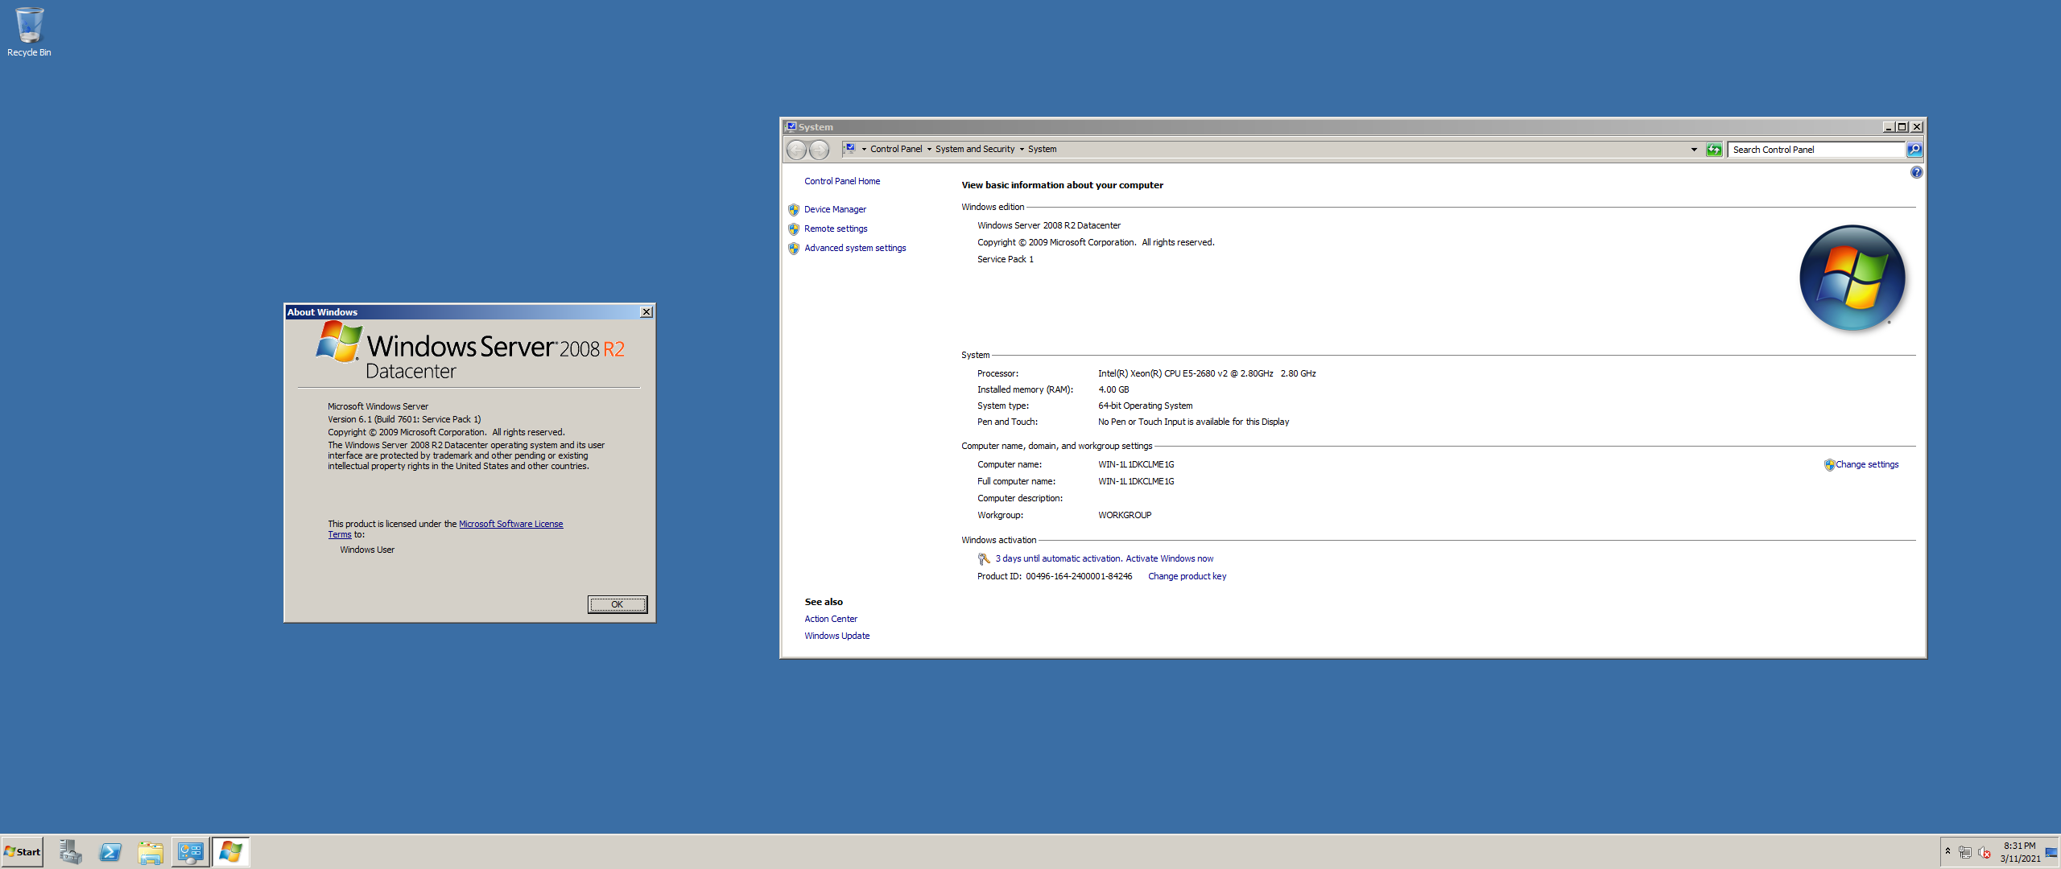Click Change product key link
Screen dimensions: 2061x869
(1187, 577)
